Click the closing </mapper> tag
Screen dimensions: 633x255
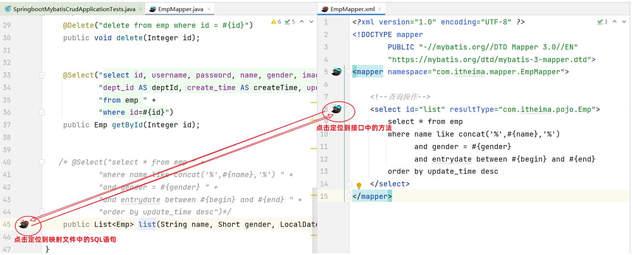[372, 196]
